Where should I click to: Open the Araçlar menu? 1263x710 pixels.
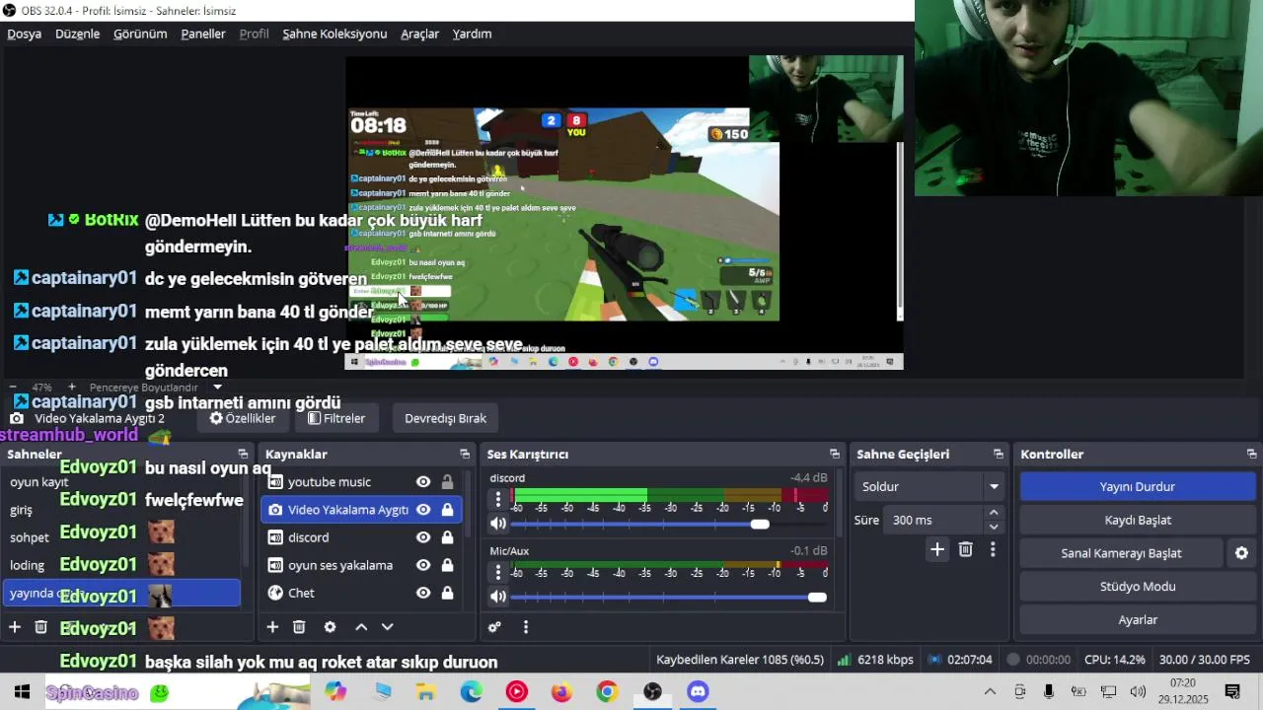coord(419,34)
